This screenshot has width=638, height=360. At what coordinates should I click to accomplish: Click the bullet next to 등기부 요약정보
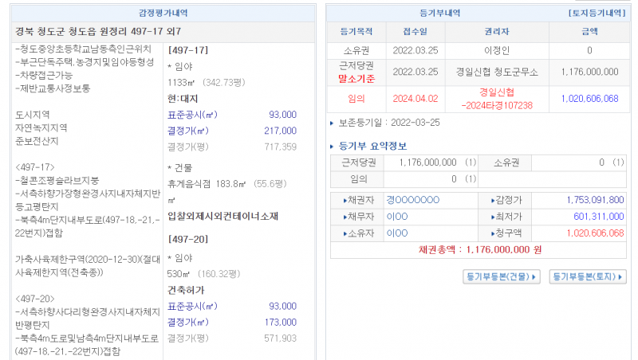pos(333,146)
